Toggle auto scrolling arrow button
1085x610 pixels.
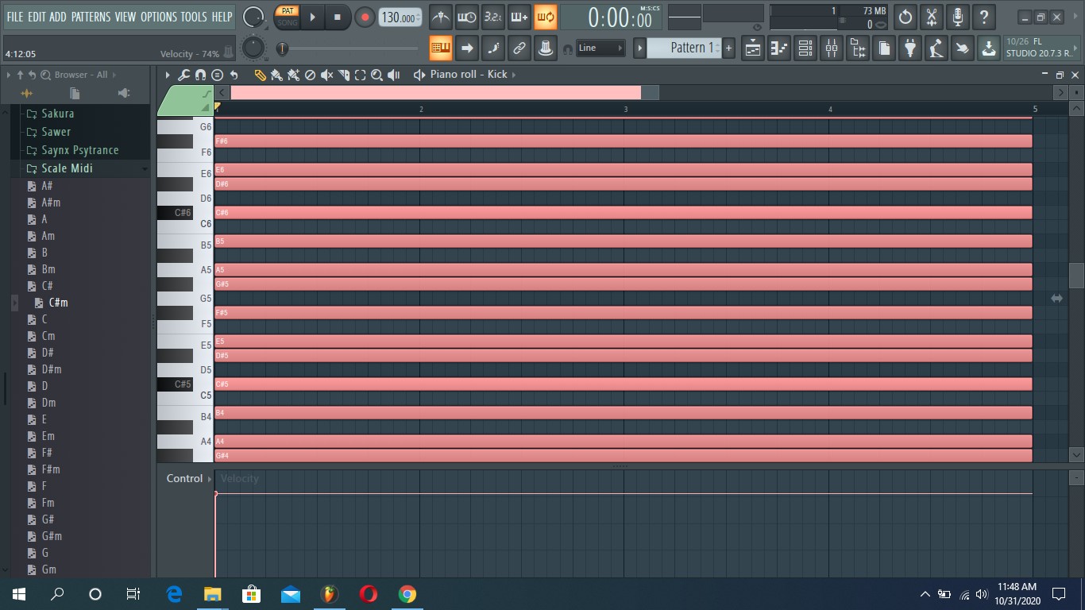pos(467,48)
